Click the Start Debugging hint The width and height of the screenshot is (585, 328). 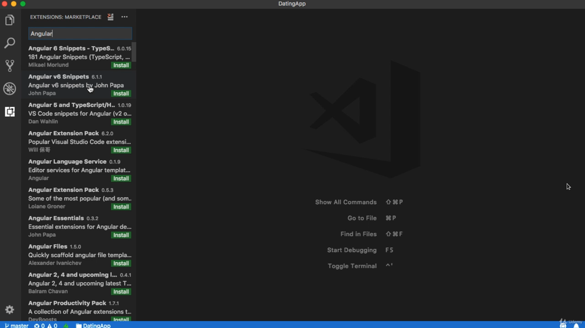pos(352,250)
